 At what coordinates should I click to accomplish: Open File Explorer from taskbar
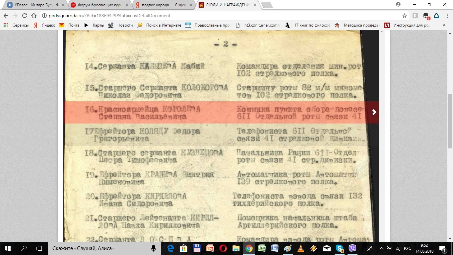pyautogui.click(x=236, y=248)
